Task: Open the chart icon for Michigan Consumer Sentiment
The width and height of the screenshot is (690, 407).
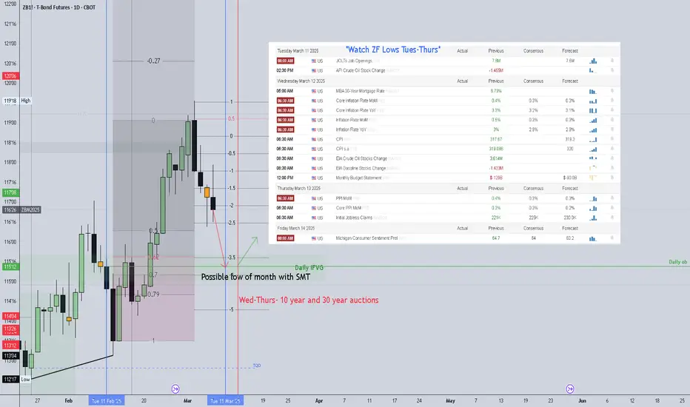Action: 593,238
